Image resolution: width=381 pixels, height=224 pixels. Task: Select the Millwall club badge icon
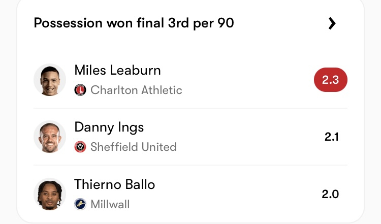click(80, 204)
